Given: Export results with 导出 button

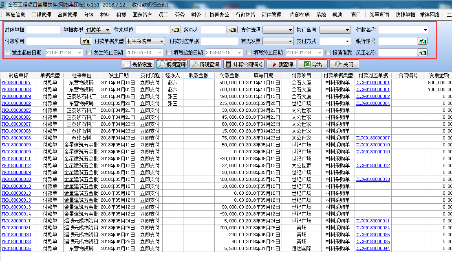Looking at the screenshot, I should 313,64.
